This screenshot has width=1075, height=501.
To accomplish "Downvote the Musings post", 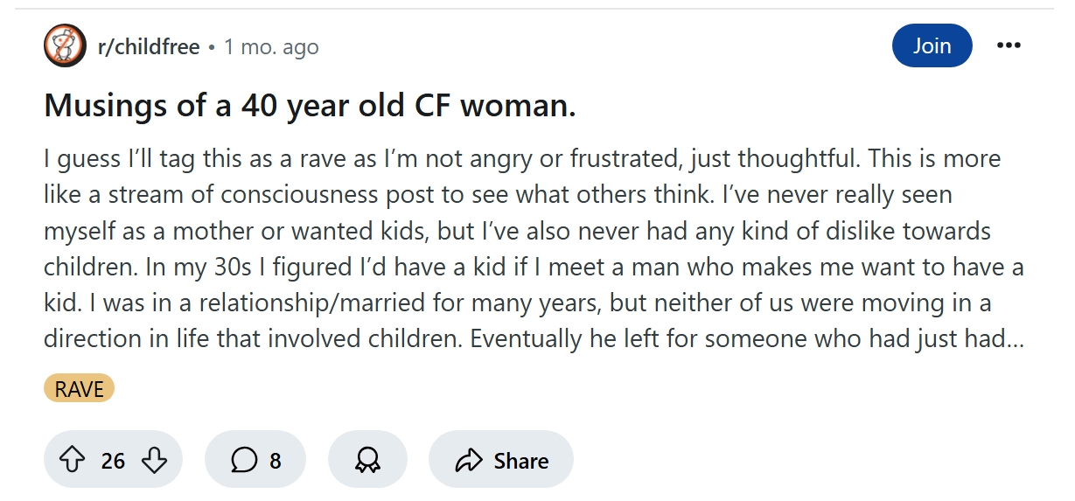I will (x=154, y=460).
